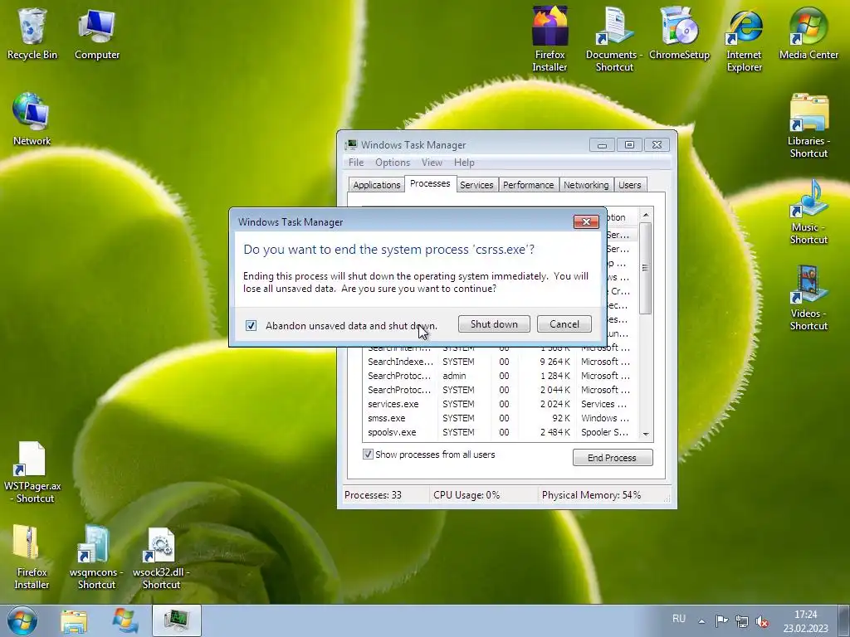Screen dimensions: 850x637
Task: Click the network tray icon
Action: [x=741, y=620]
